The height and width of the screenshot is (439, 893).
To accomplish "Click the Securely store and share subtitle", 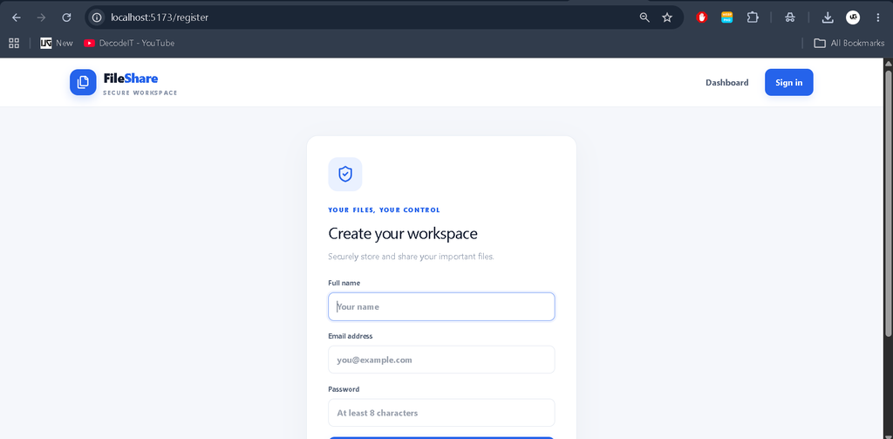I will click(411, 257).
